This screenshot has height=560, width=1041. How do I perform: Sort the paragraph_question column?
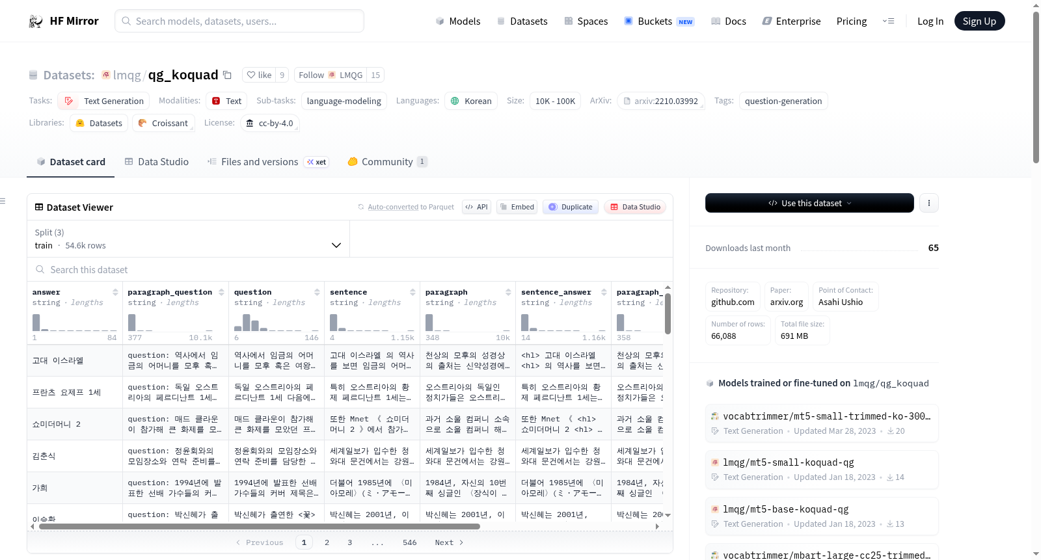pyautogui.click(x=221, y=292)
